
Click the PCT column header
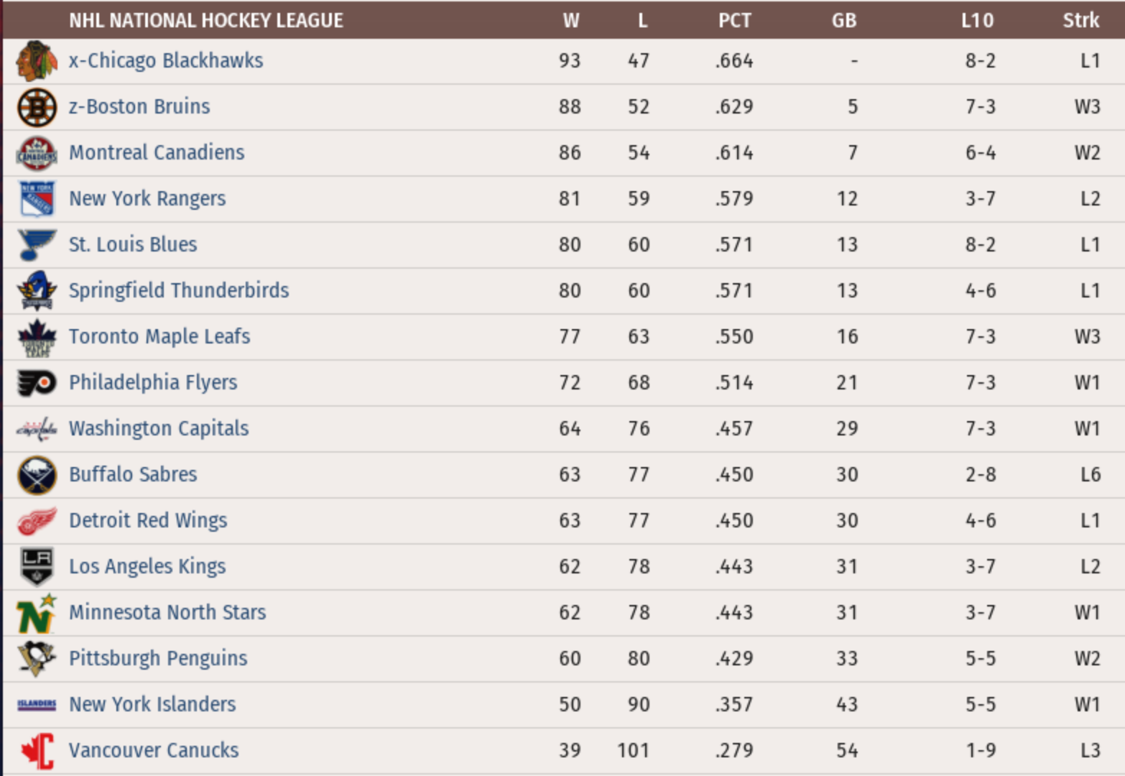[x=734, y=20]
